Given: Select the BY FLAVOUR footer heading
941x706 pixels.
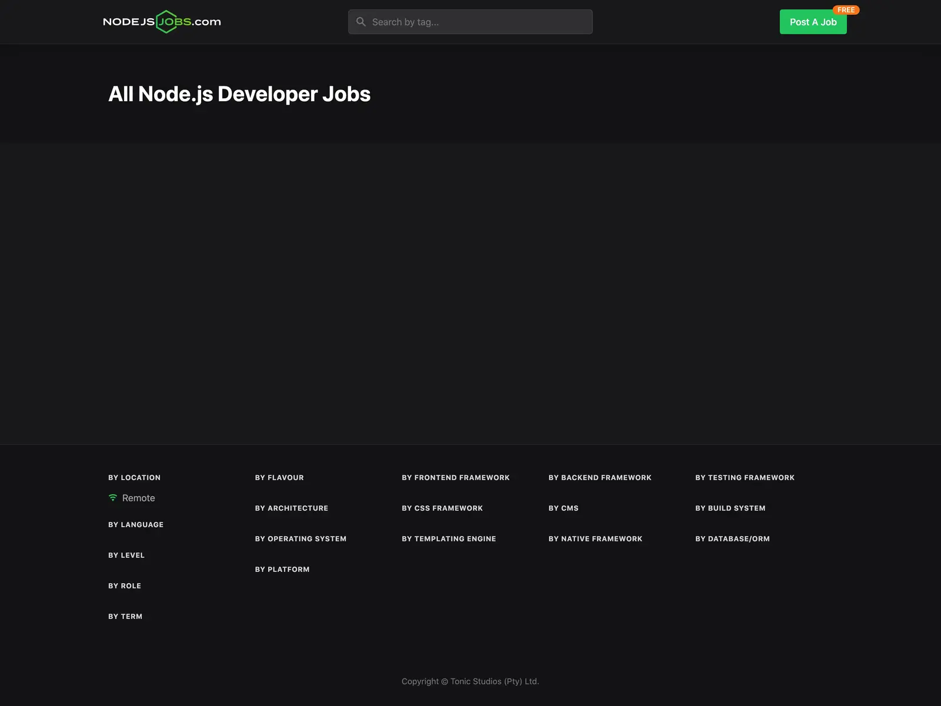Looking at the screenshot, I should point(279,478).
